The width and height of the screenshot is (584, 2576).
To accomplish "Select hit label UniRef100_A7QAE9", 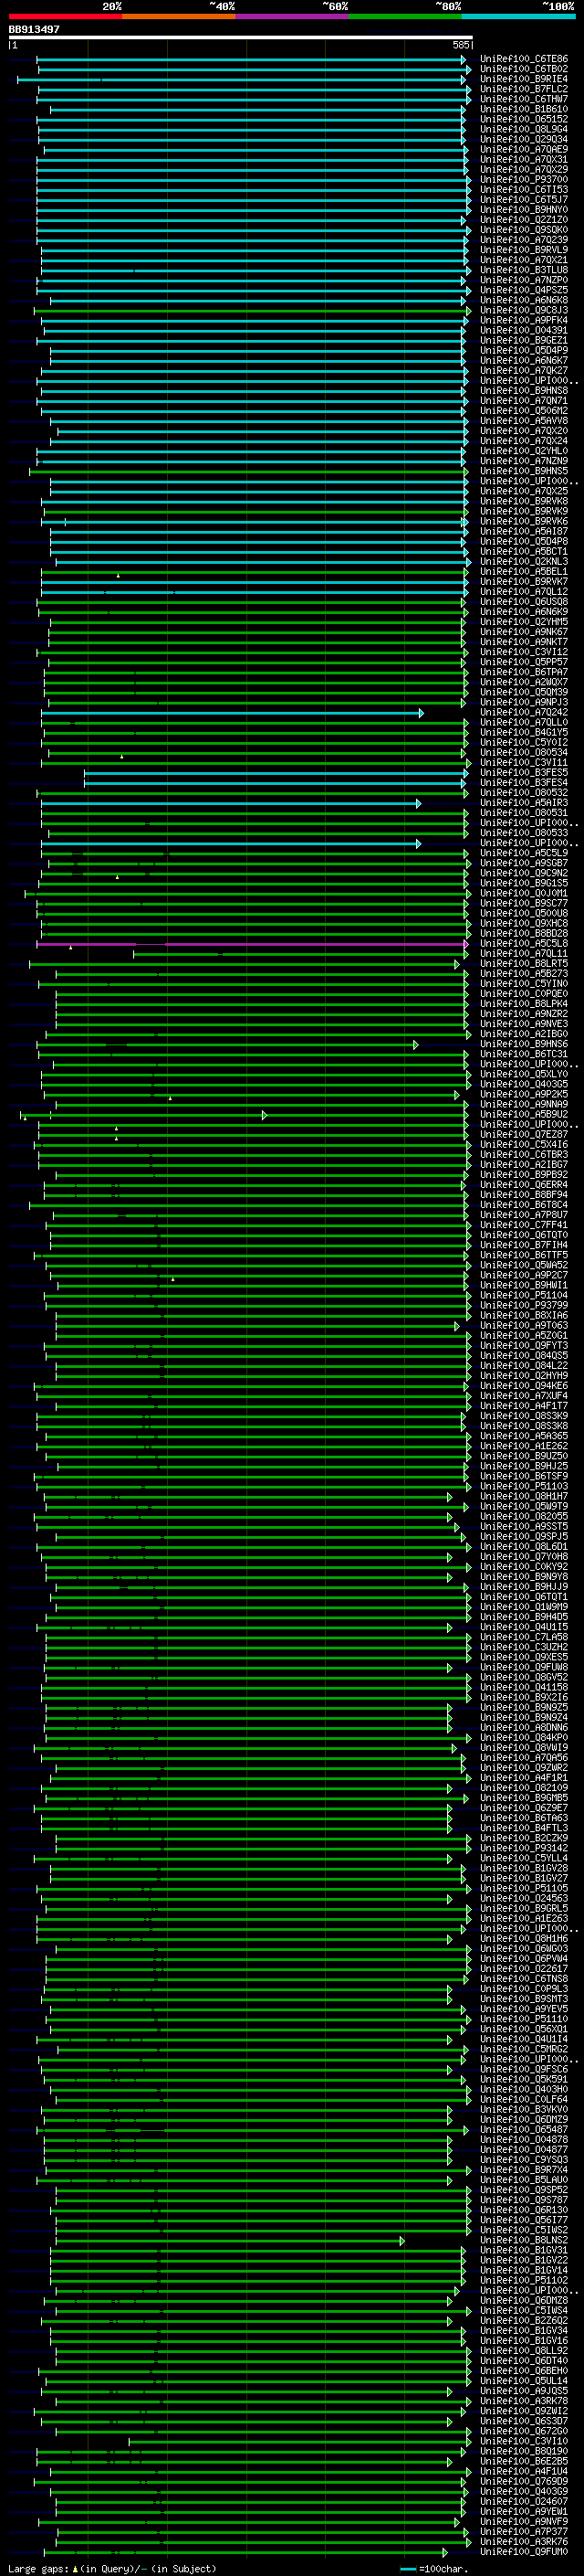I will (523, 149).
